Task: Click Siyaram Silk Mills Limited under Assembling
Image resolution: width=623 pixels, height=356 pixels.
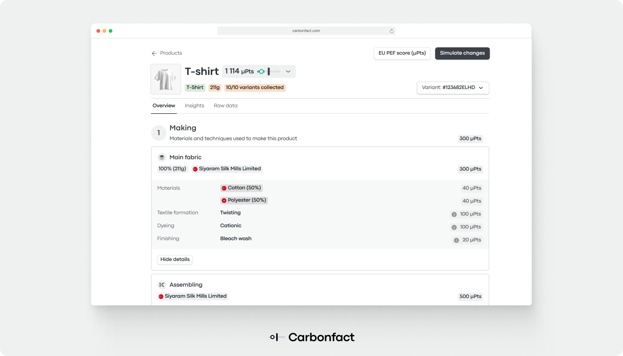Action: [x=193, y=296]
